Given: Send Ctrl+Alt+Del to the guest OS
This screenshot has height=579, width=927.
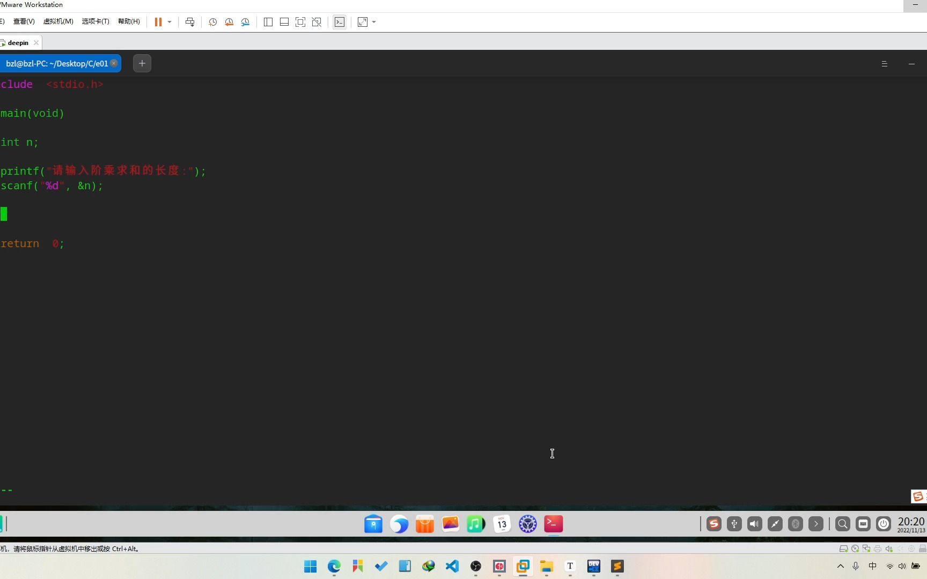Looking at the screenshot, I should click(189, 22).
